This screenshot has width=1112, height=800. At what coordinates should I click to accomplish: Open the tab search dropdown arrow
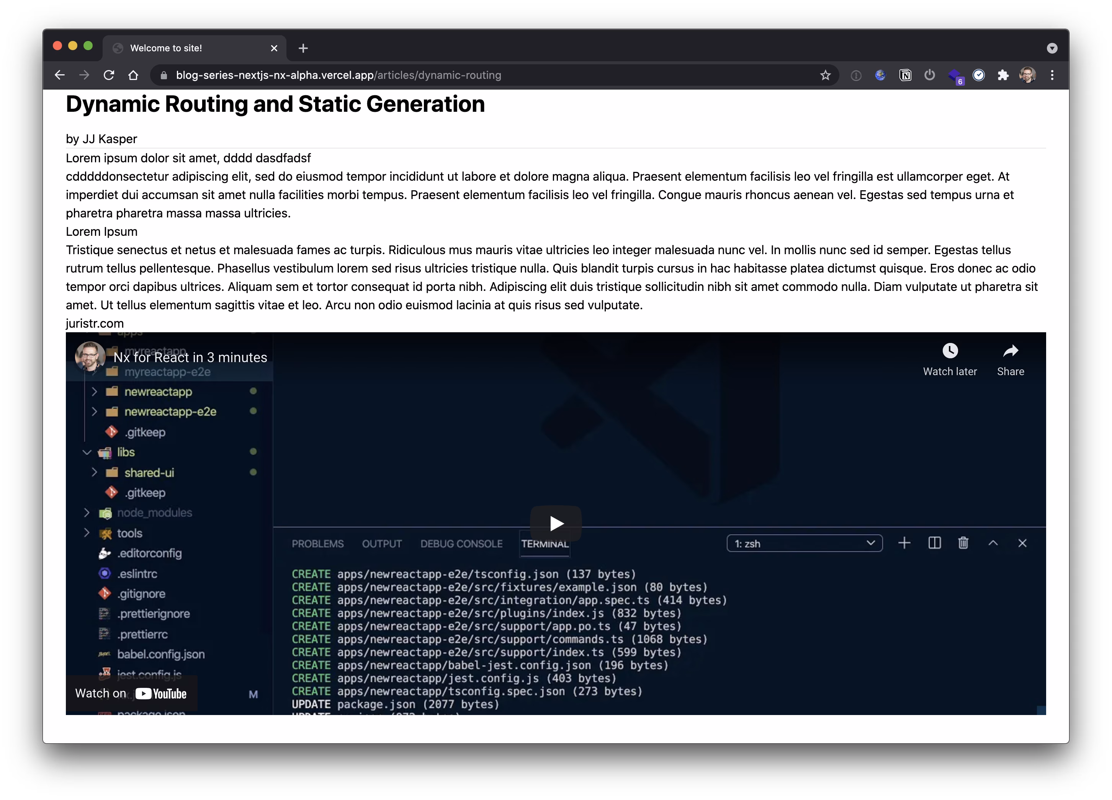tap(1052, 48)
